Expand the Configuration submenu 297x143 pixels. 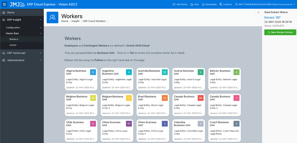pos(41,28)
